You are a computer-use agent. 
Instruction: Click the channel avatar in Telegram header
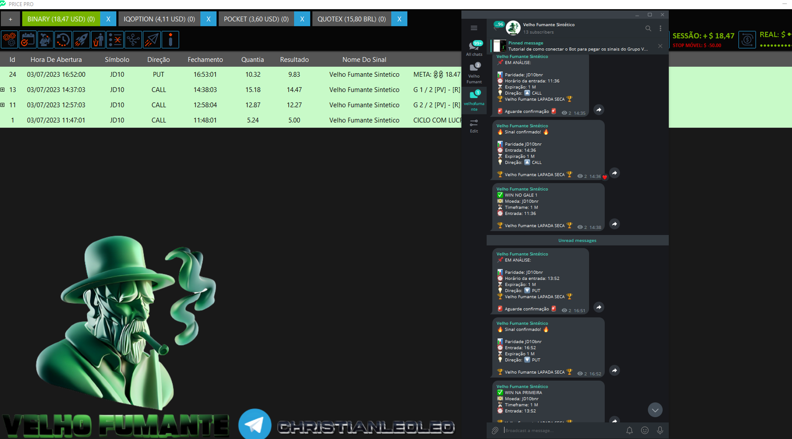[x=513, y=28]
